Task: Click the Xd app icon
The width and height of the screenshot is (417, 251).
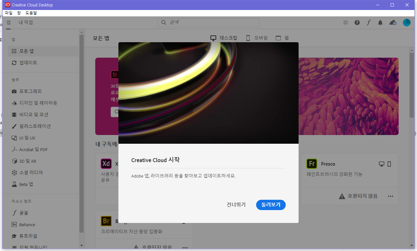Action: coord(106,164)
